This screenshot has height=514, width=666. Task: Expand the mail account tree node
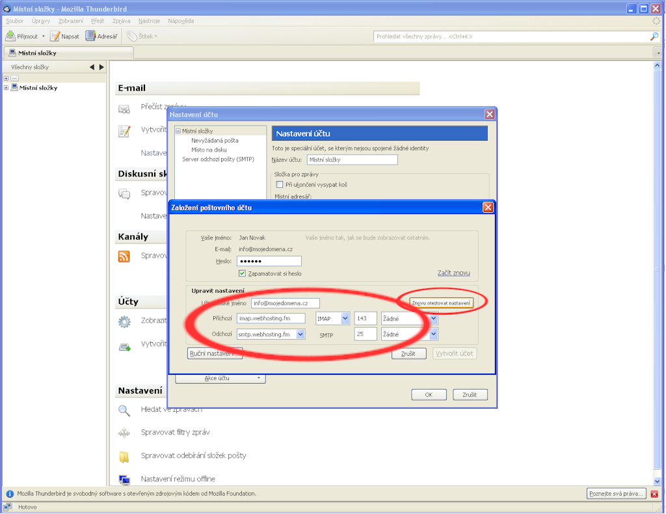6,78
